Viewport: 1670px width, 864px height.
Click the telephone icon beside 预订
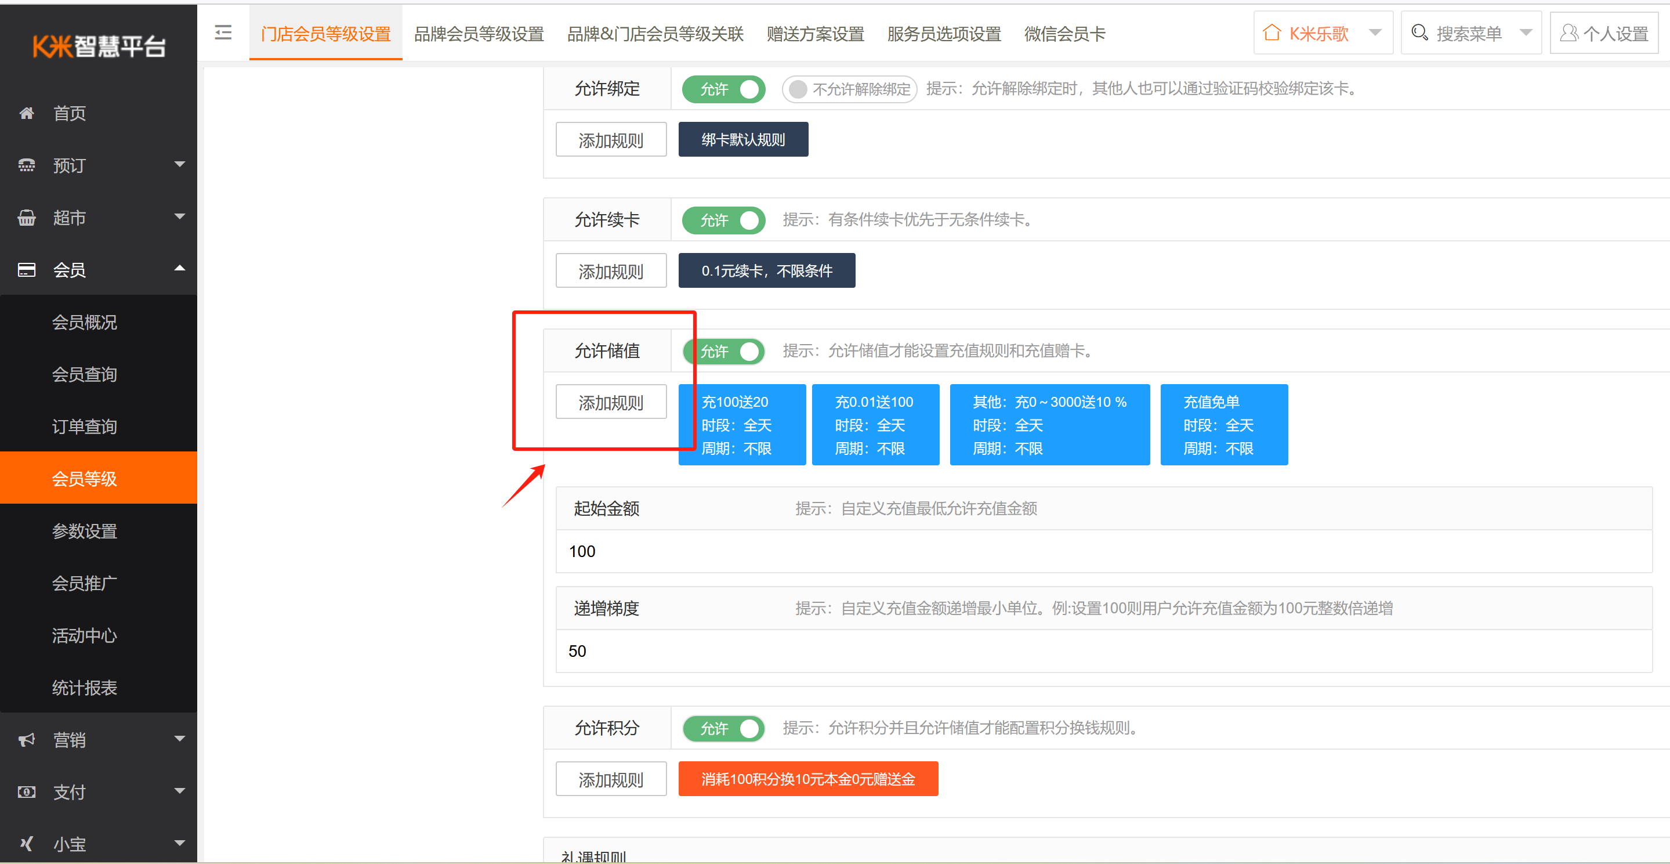27,165
